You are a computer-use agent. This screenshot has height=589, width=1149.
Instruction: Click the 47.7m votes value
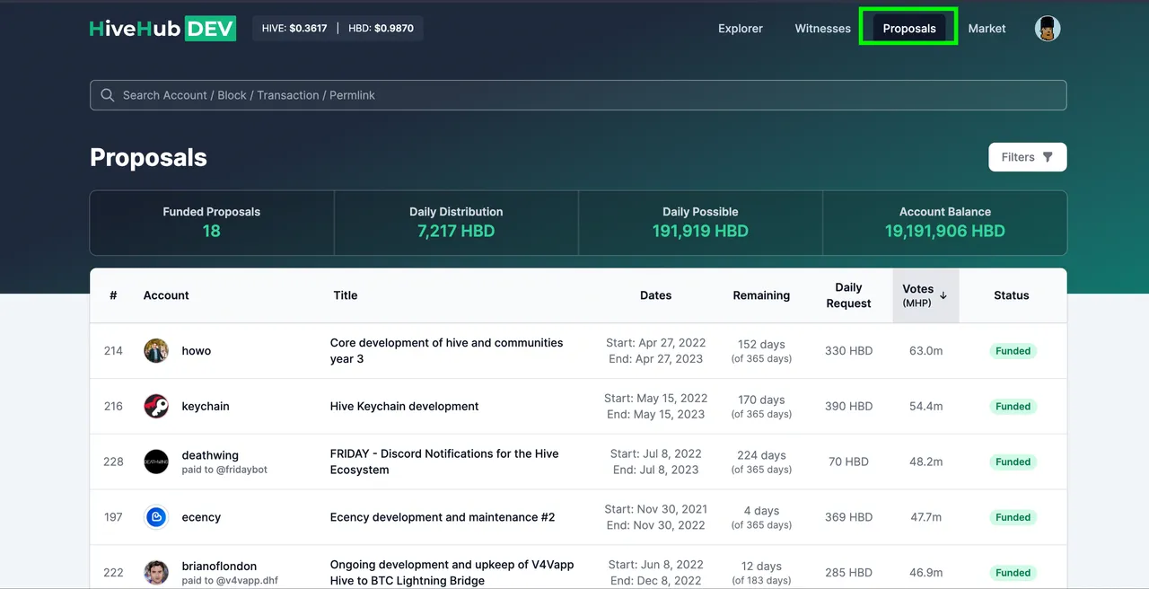point(926,517)
